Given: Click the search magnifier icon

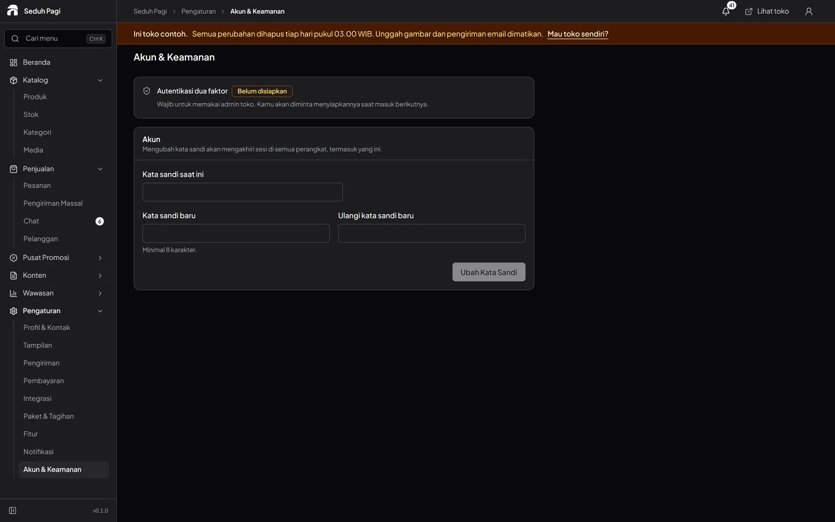Looking at the screenshot, I should point(15,39).
